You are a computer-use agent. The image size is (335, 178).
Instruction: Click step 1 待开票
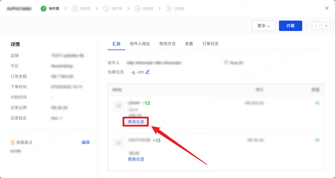point(50,8)
